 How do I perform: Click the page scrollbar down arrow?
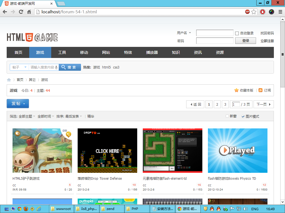pos(282,202)
